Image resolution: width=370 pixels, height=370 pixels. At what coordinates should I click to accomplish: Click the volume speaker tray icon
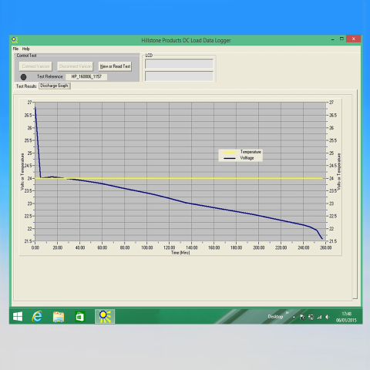pyautogui.click(x=327, y=317)
